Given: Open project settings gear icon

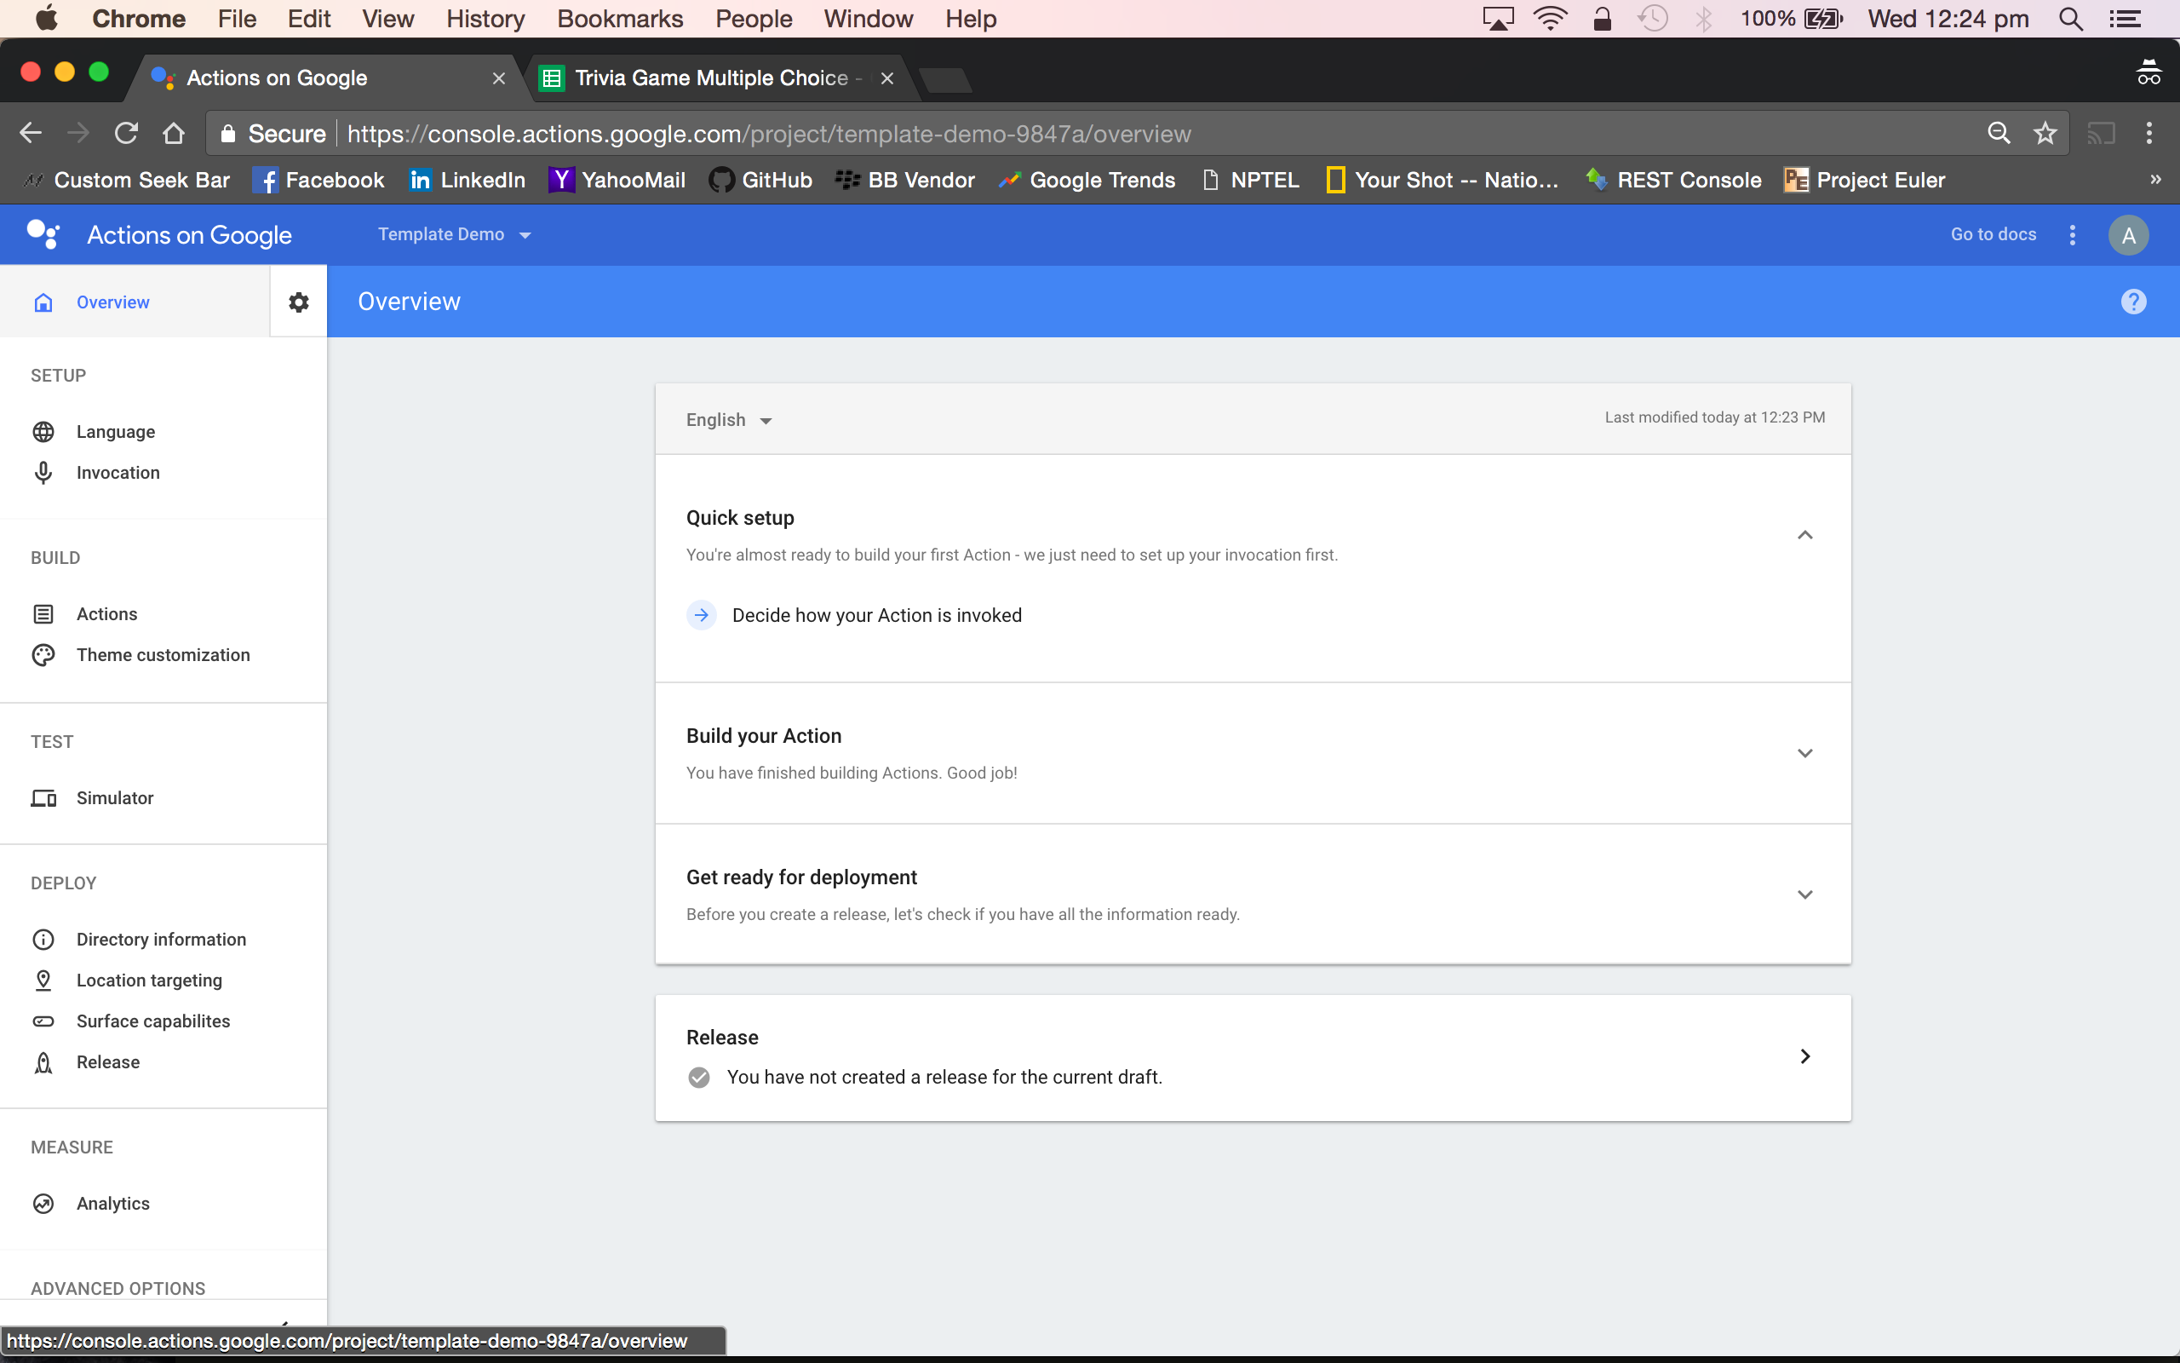Looking at the screenshot, I should tap(298, 302).
